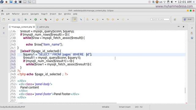Open the Project menu
The width and height of the screenshot is (196, 110).
[x=53, y=14]
